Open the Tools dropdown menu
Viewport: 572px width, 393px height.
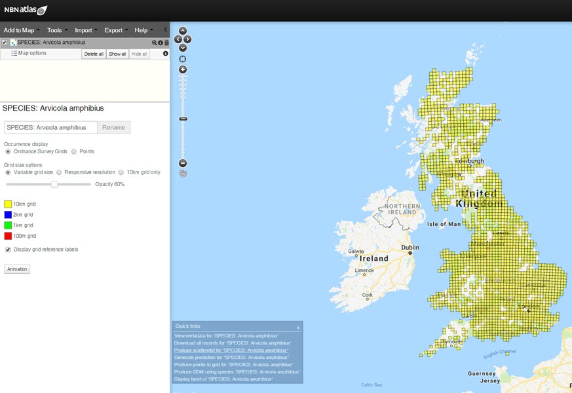[56, 29]
